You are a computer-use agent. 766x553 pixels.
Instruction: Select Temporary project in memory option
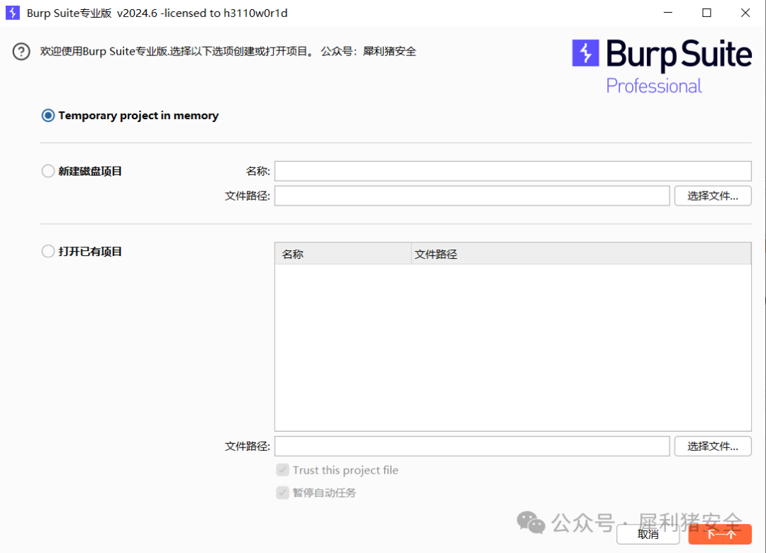click(x=48, y=116)
